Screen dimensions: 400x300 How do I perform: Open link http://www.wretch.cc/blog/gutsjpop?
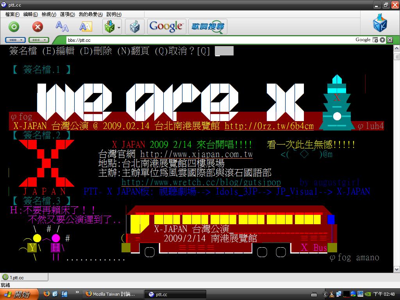[201, 182]
